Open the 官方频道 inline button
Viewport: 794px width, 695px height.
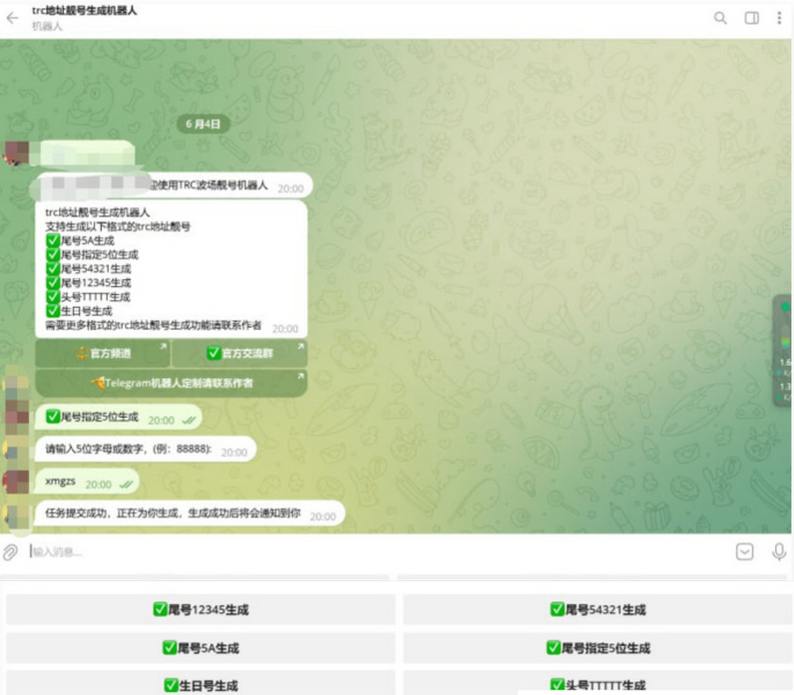point(103,353)
